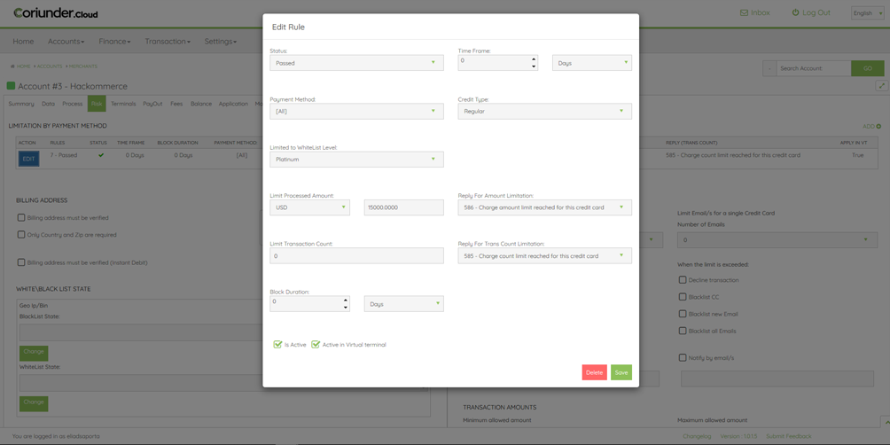Image resolution: width=890 pixels, height=445 pixels.
Task: Click the EDIT button in rule row
Action: (29, 159)
